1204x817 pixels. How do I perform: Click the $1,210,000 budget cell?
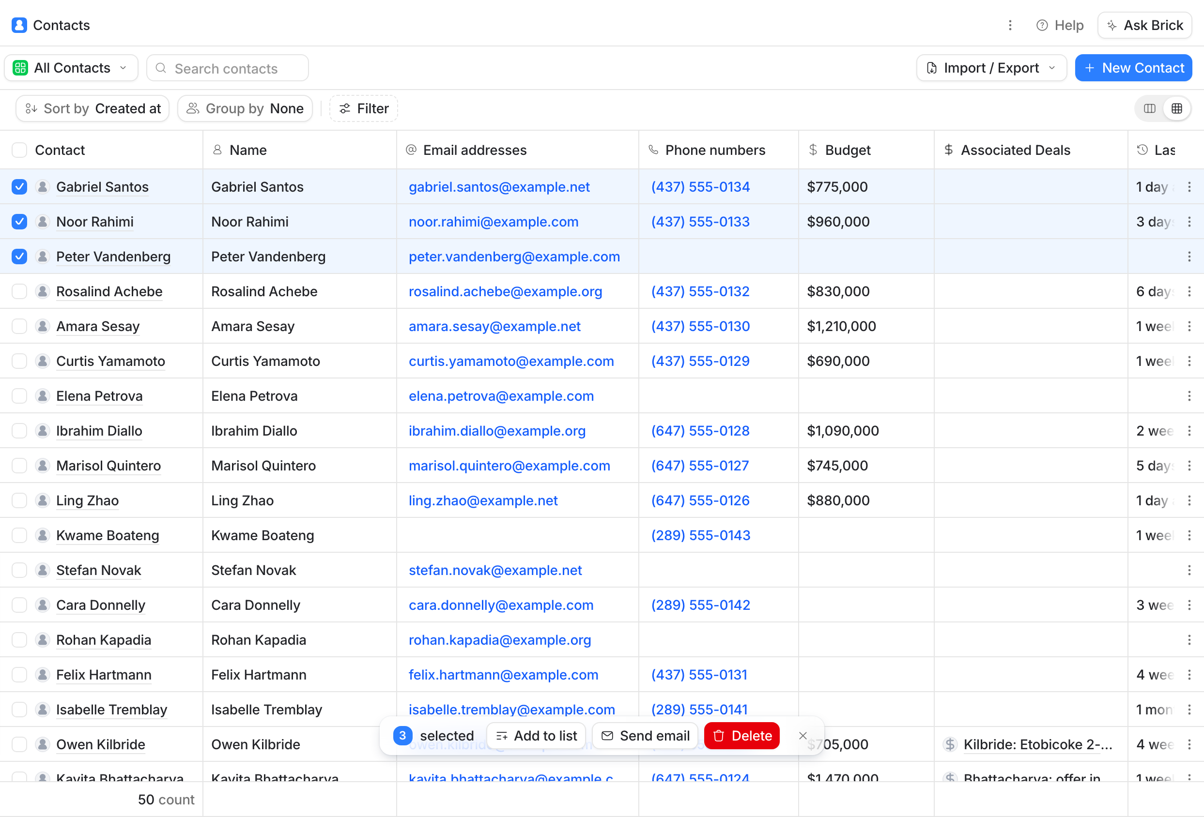[x=866, y=326]
